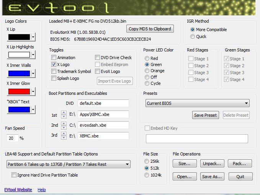
Task: Set Power LED Color to Red
Action: [x=147, y=58]
